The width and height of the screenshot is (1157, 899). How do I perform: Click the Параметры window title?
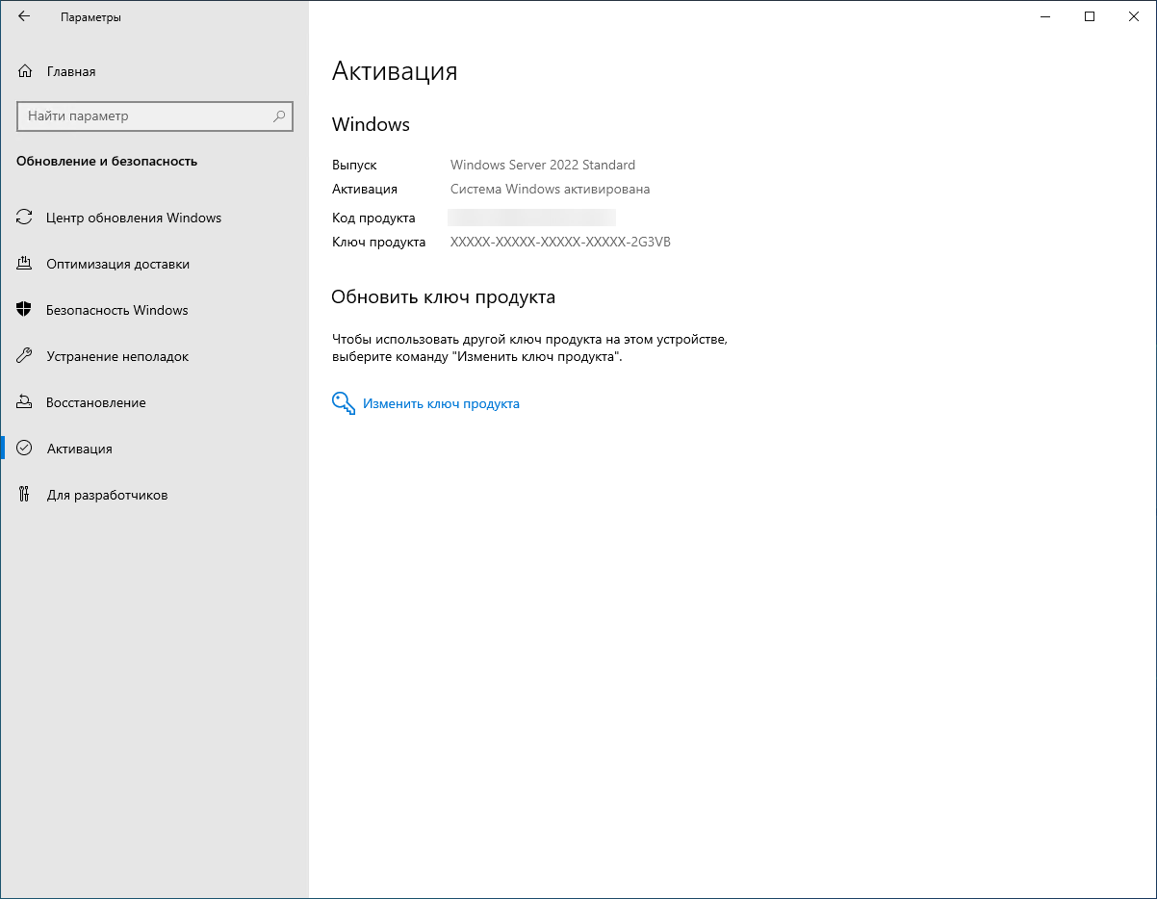point(90,17)
